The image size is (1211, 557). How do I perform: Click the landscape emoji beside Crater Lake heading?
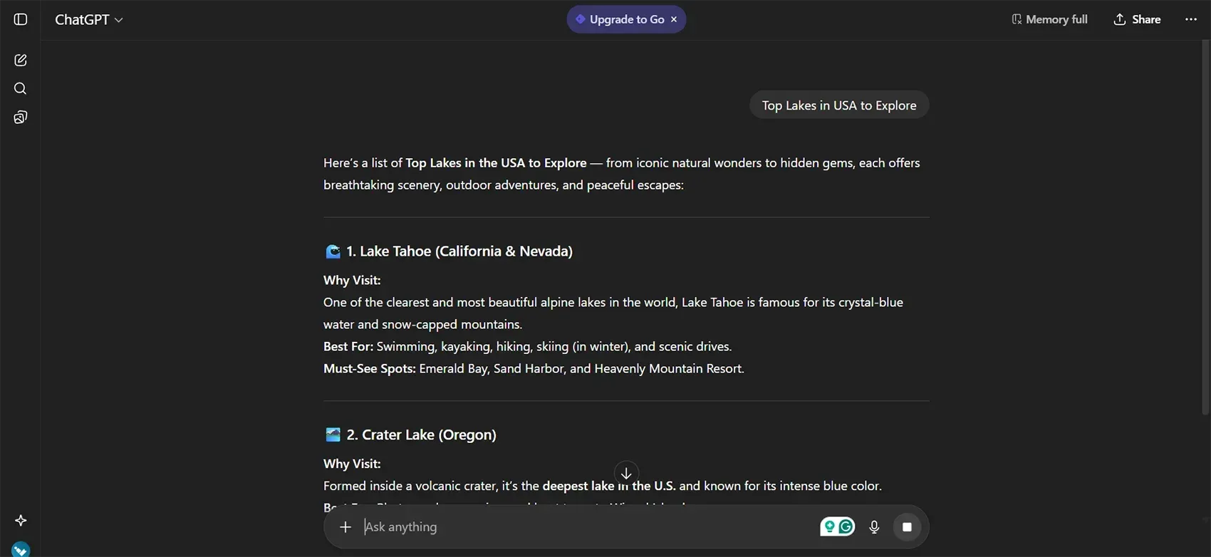[x=333, y=434]
